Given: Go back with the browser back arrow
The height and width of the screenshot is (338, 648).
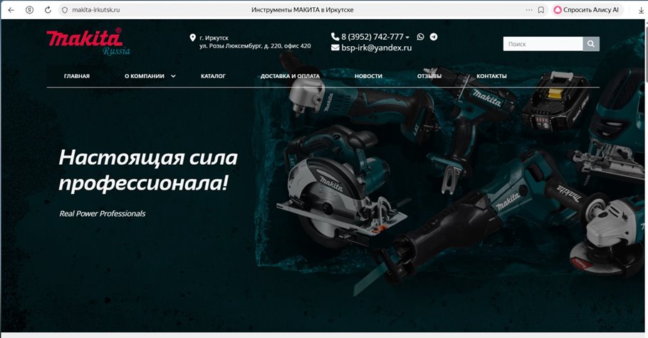Looking at the screenshot, I should pos(11,10).
